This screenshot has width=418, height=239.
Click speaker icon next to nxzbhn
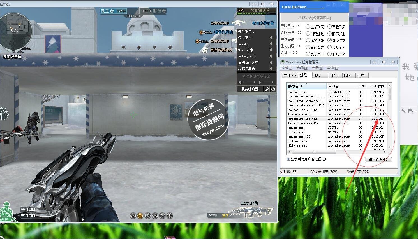tap(271, 44)
